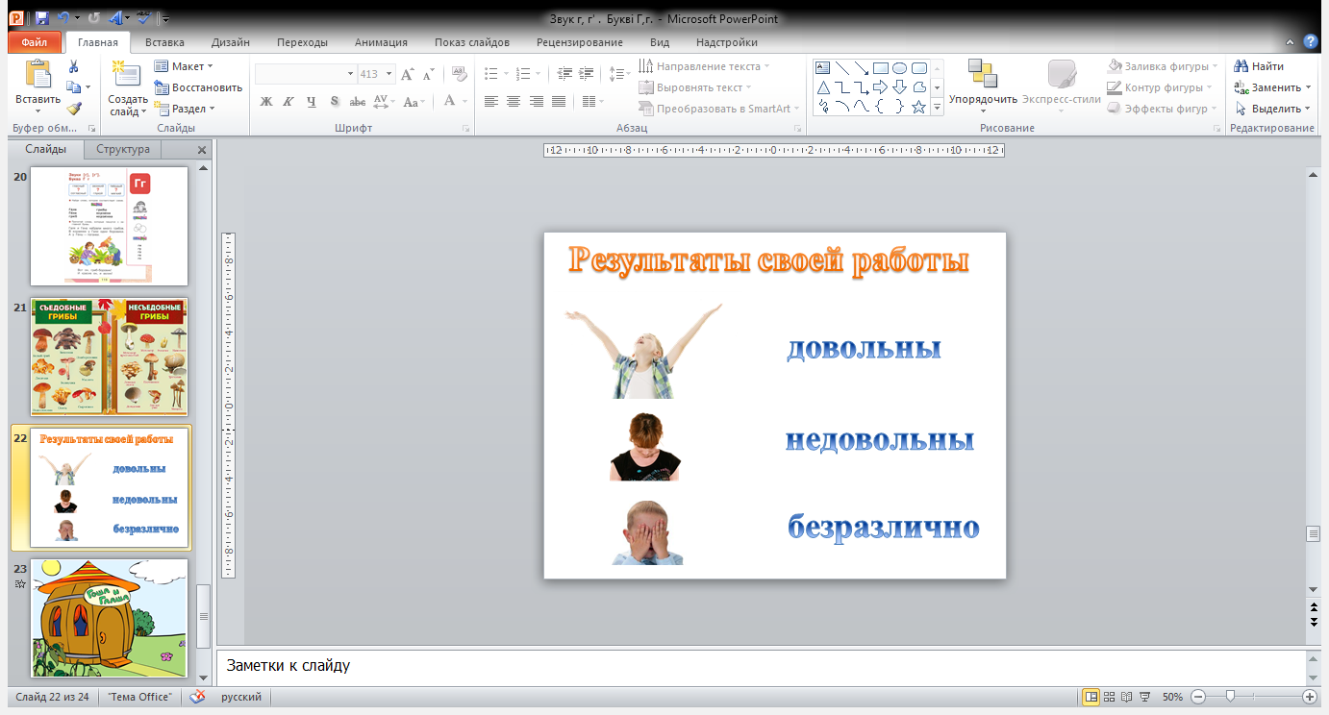
Task: Click the Найти button
Action: [x=1260, y=66]
